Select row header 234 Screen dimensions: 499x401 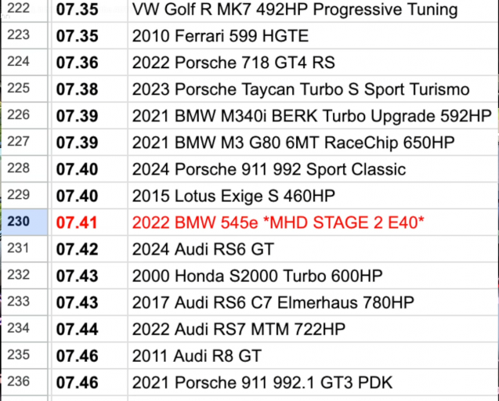tap(24, 329)
